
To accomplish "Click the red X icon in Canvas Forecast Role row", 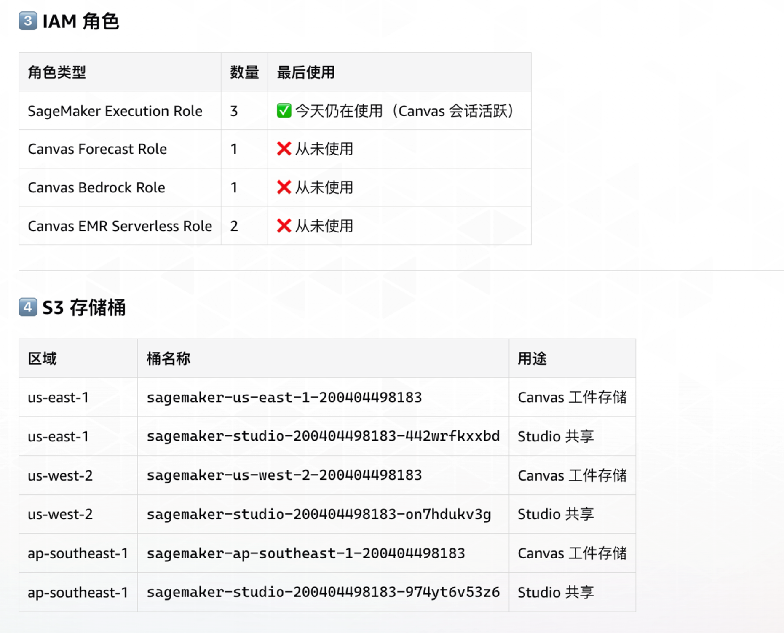I will pyautogui.click(x=284, y=149).
